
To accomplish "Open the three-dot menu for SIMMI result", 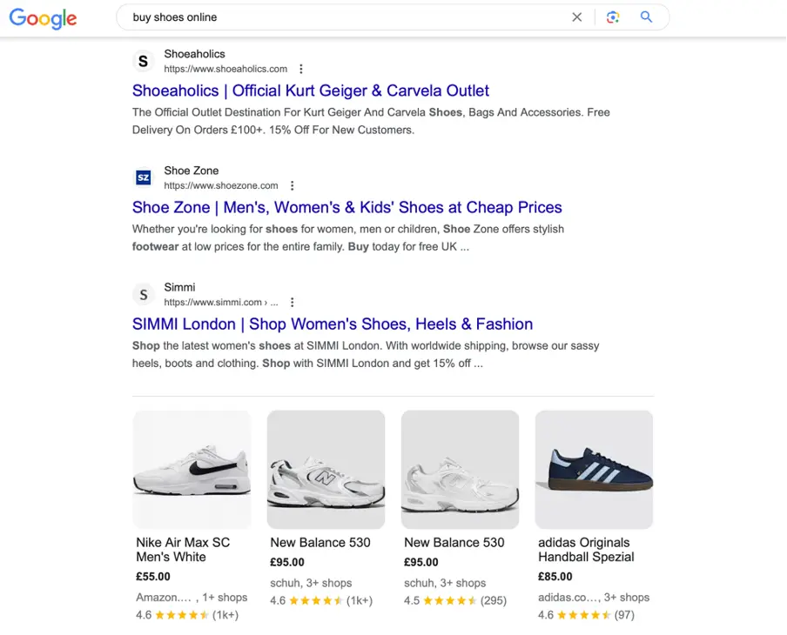I will (293, 302).
